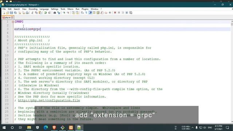Viewport: 233px width, 131px height.
Task: Open XAMPP from the taskbar
Action: pos(71,128)
